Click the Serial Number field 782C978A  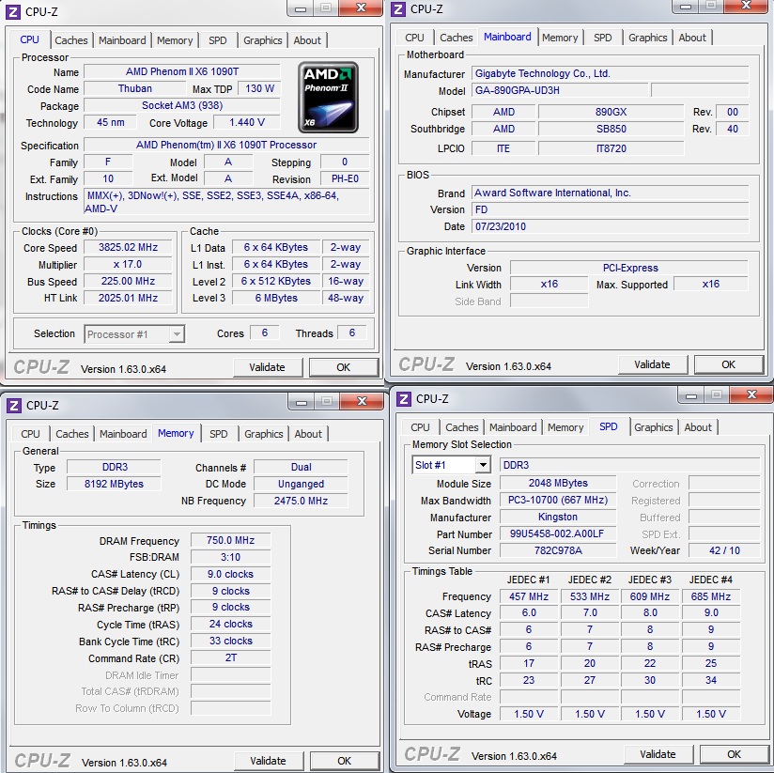click(x=558, y=550)
